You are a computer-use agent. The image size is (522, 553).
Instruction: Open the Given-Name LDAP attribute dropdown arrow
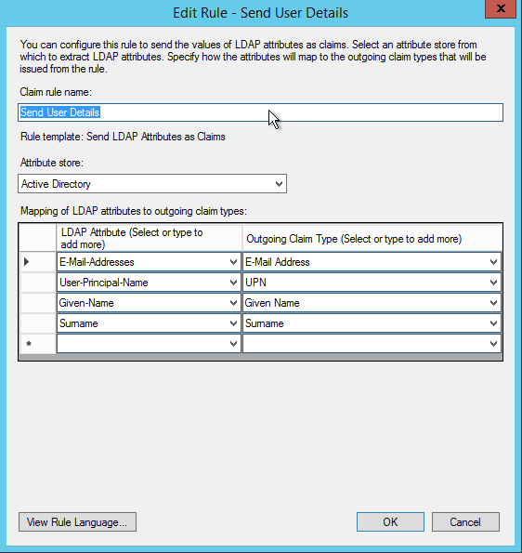coord(233,303)
